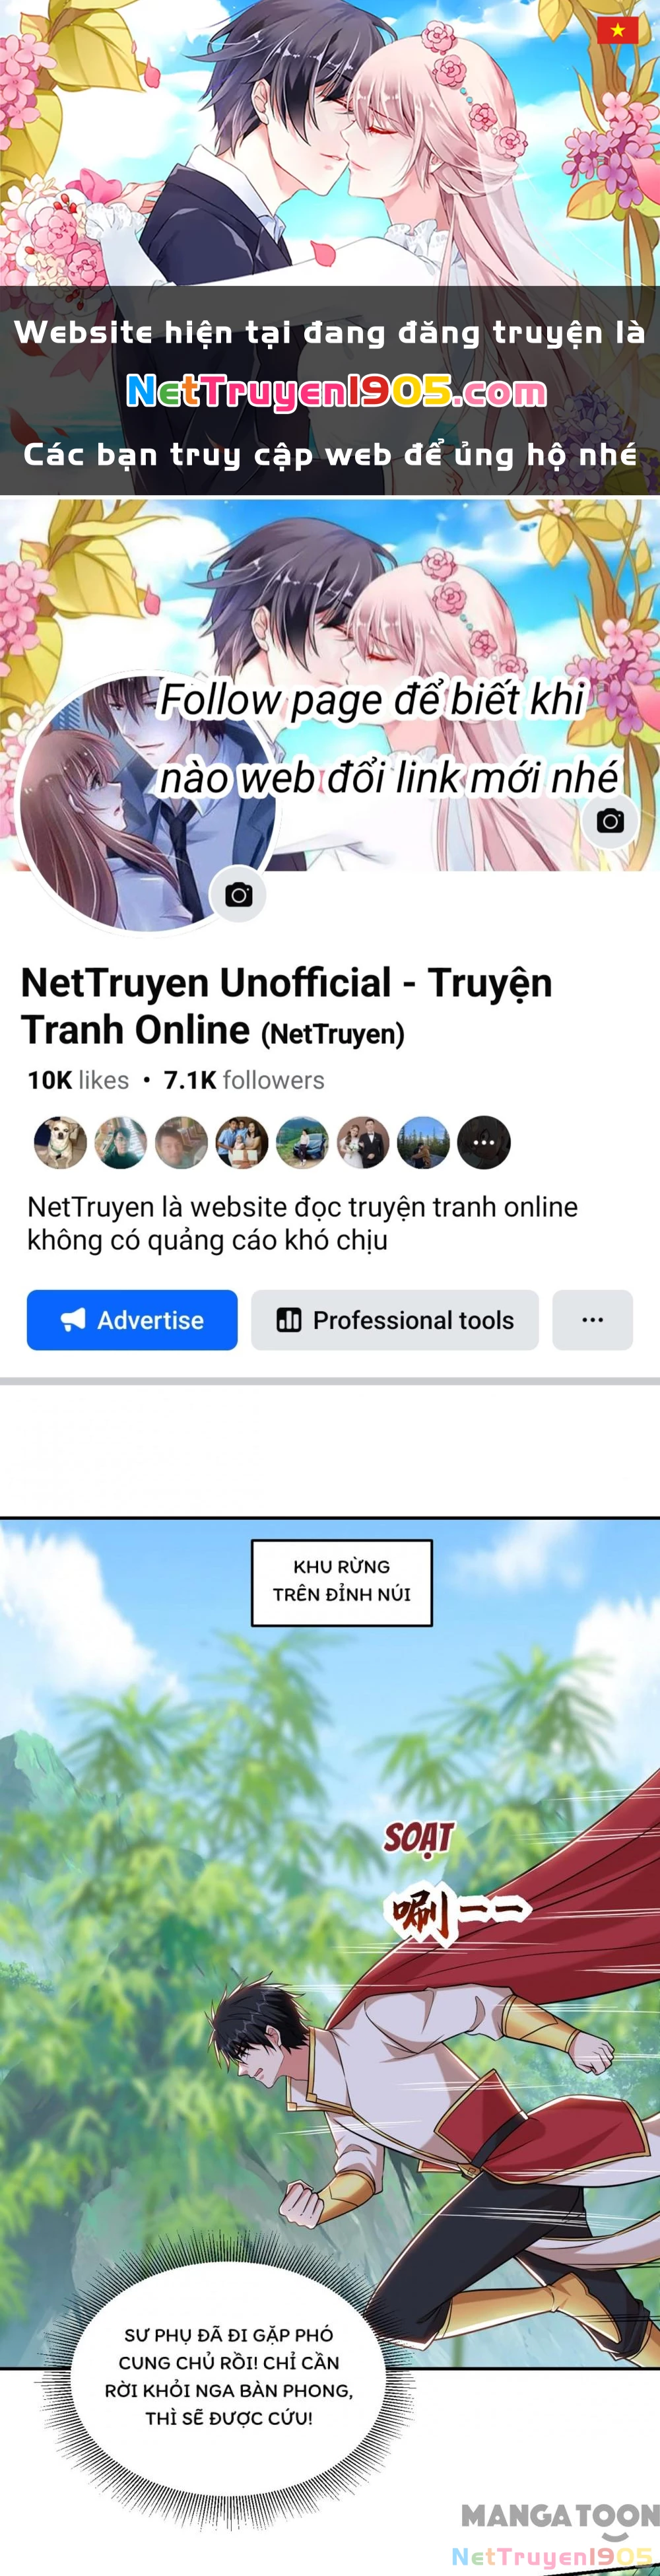Screen dimensions: 660x2576
Task: Click the dog avatar follower thumbnail
Action: [61, 1142]
